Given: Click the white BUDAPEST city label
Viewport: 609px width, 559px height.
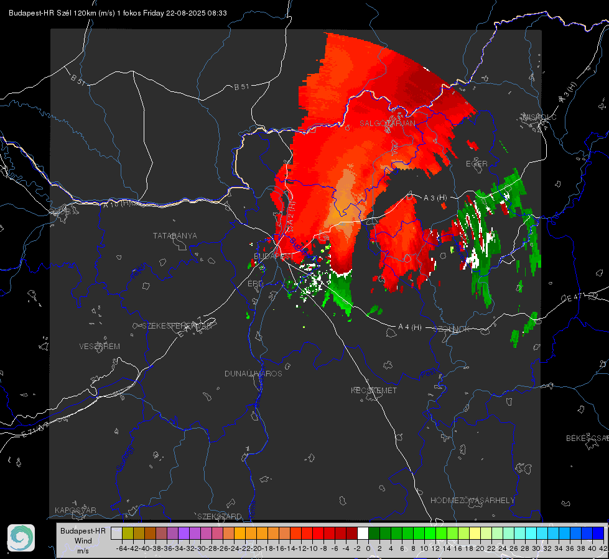Looking at the screenshot, I should pyautogui.click(x=274, y=257).
